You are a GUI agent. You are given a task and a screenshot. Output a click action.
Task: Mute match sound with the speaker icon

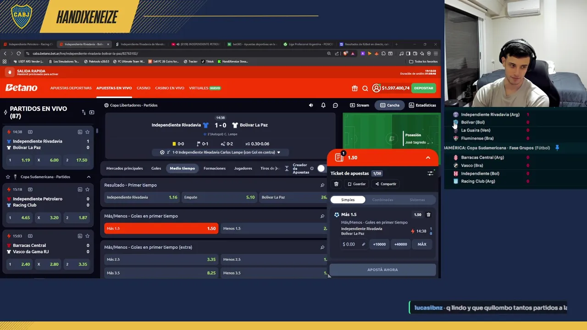pos(311,105)
